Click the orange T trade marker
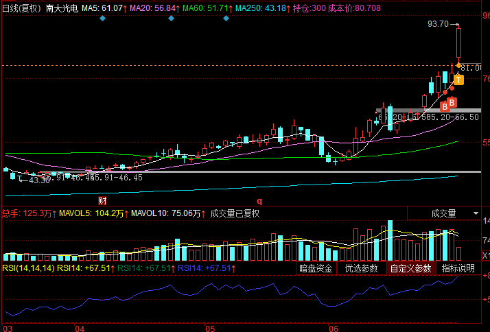Image resolution: width=490 pixels, height=332 pixels. [x=458, y=80]
